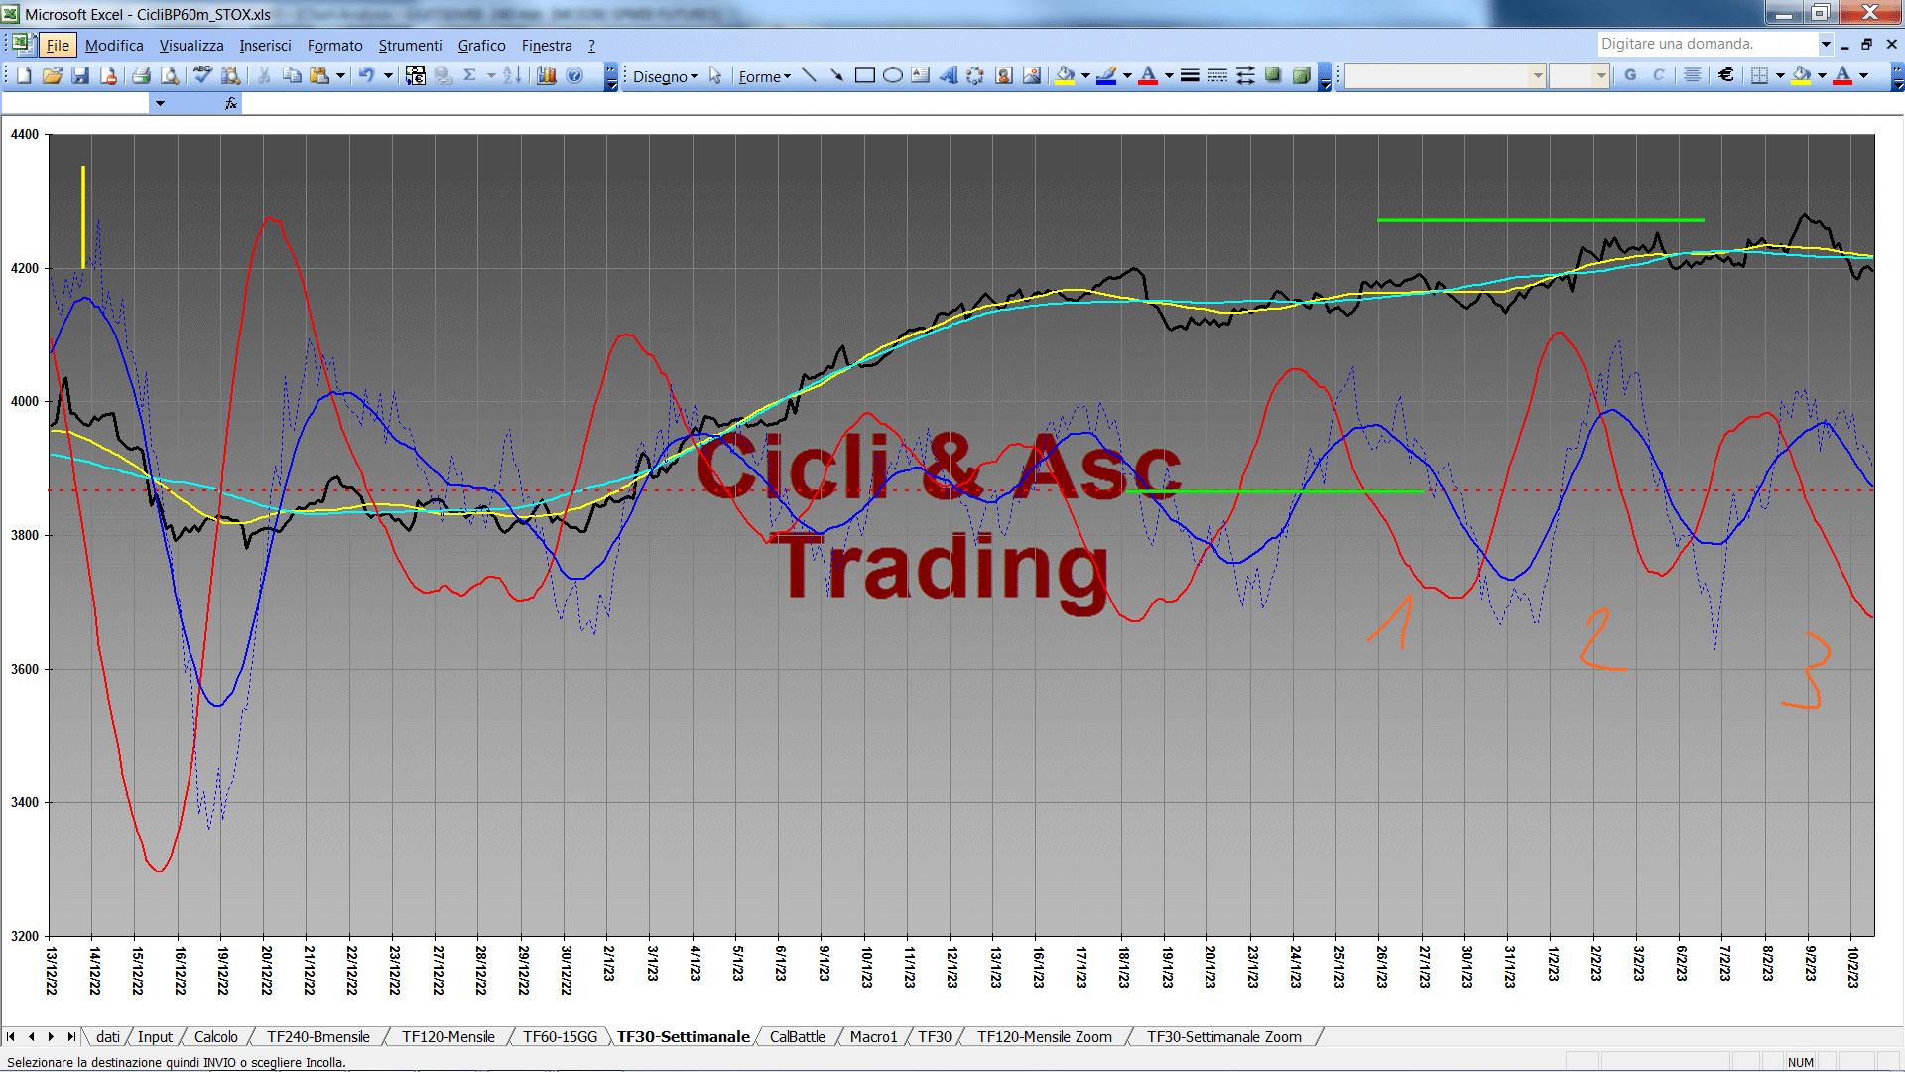The width and height of the screenshot is (1905, 1072).
Task: Toggle center alignment
Action: tap(1693, 75)
